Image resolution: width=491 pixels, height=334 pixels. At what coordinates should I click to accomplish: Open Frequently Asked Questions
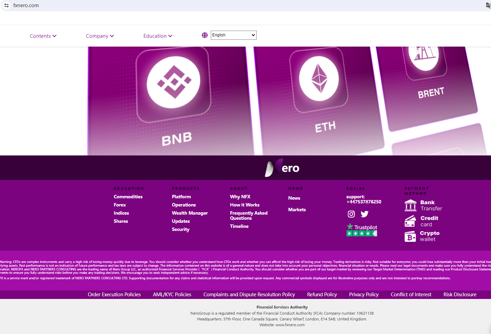pyautogui.click(x=249, y=215)
